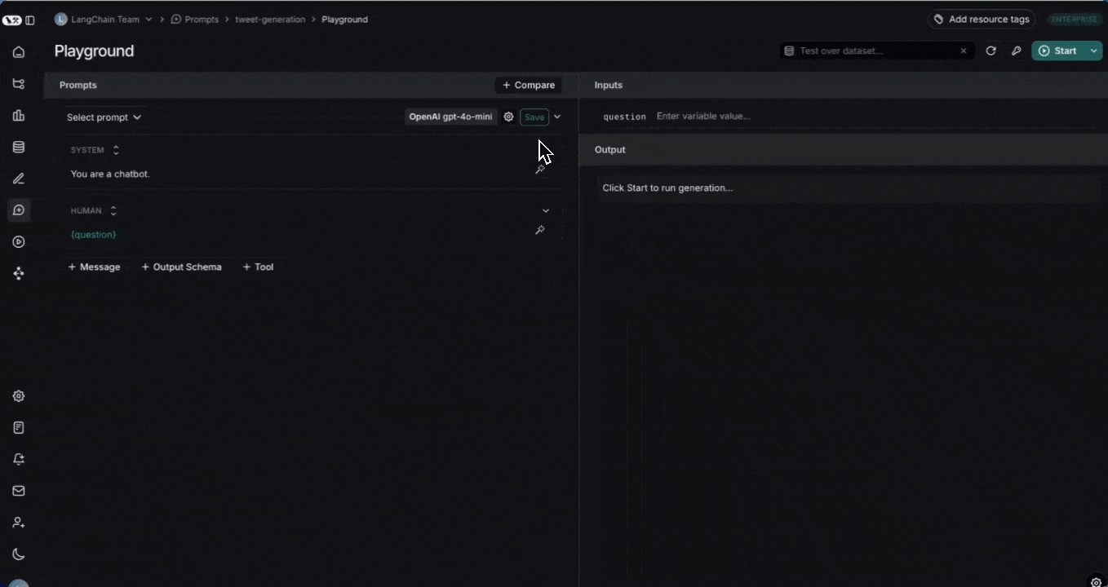The width and height of the screenshot is (1108, 587).
Task: Open tweet-generation breadcrumb link
Action: pyautogui.click(x=270, y=20)
